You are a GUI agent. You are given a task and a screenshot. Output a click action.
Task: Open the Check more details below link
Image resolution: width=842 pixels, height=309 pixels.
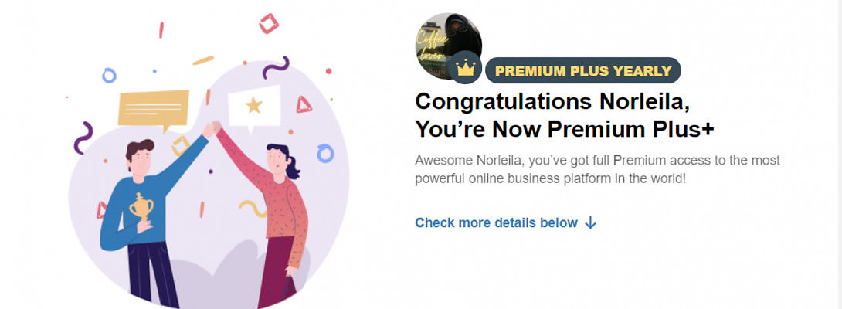click(x=496, y=223)
